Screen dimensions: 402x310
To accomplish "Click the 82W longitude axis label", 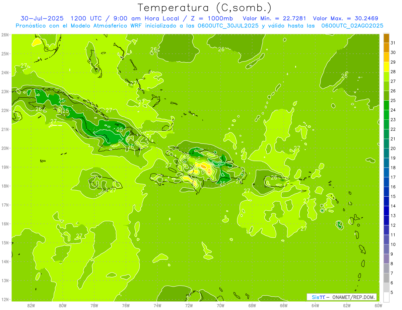I will tap(31, 305).
